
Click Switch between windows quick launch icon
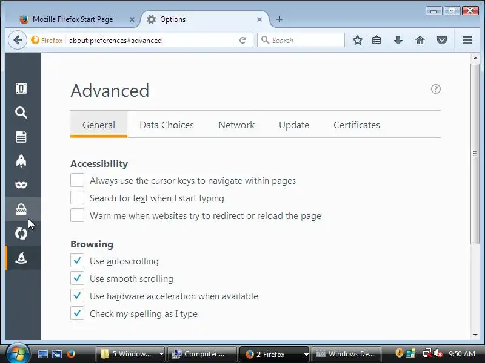click(x=57, y=354)
